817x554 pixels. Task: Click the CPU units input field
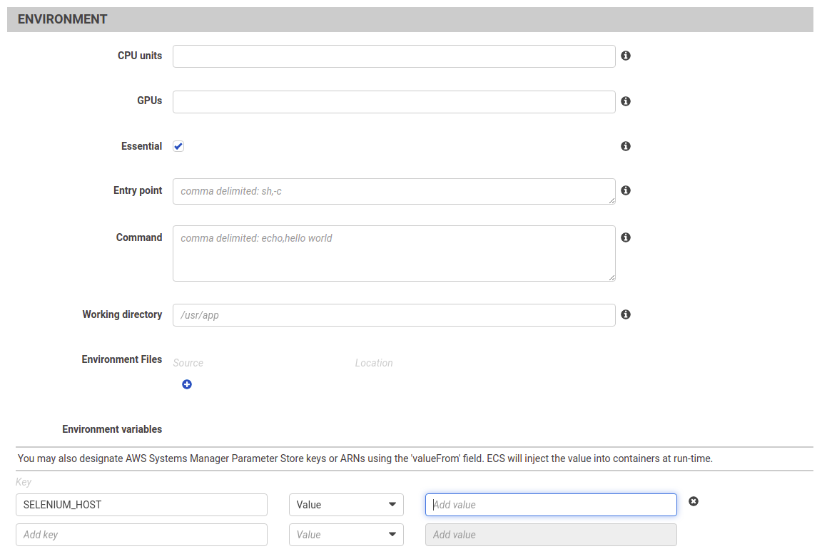394,56
